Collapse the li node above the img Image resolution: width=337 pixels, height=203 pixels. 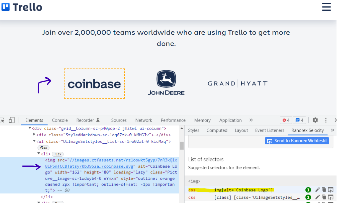coord(39,153)
